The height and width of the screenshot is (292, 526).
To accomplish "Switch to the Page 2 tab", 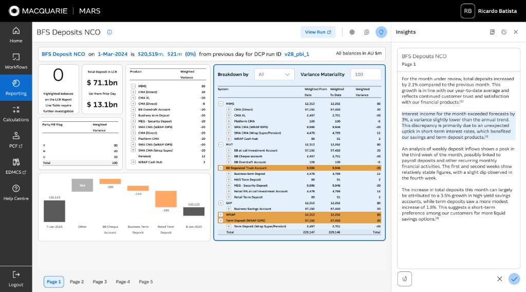I will click(x=77, y=282).
